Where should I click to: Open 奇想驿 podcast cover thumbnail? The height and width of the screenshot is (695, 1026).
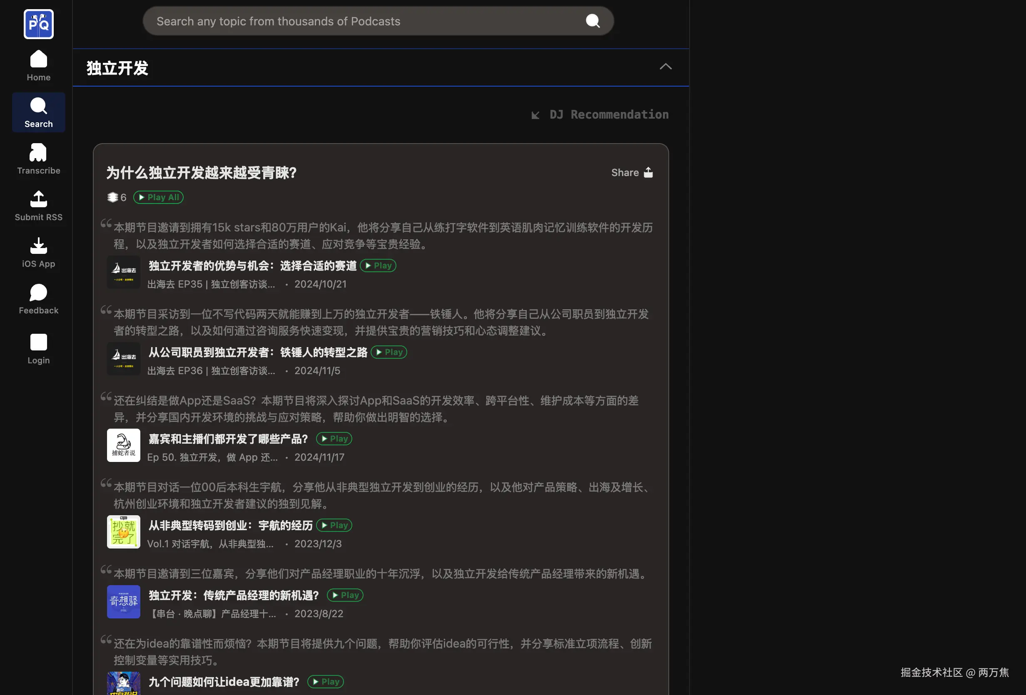pos(123,601)
